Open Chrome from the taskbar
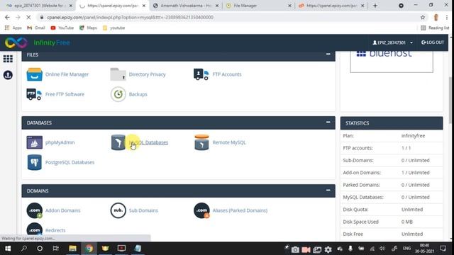The height and width of the screenshot is (255, 454). tap(89, 249)
